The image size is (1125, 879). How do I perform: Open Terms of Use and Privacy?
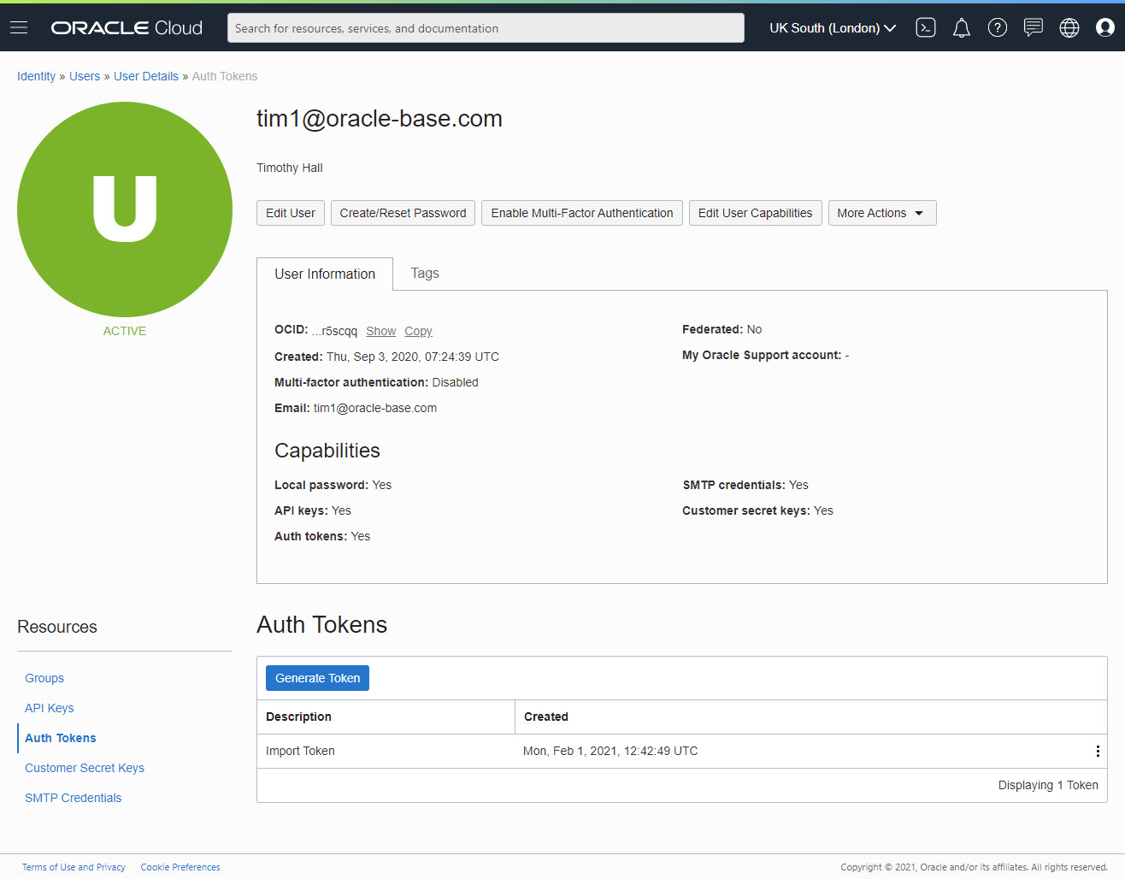tap(74, 867)
